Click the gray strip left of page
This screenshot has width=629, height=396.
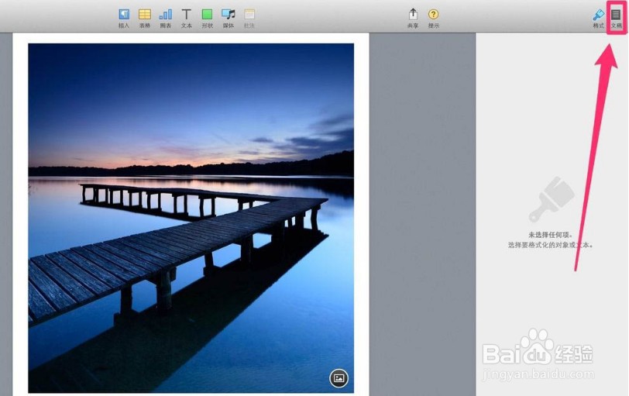[6, 214]
